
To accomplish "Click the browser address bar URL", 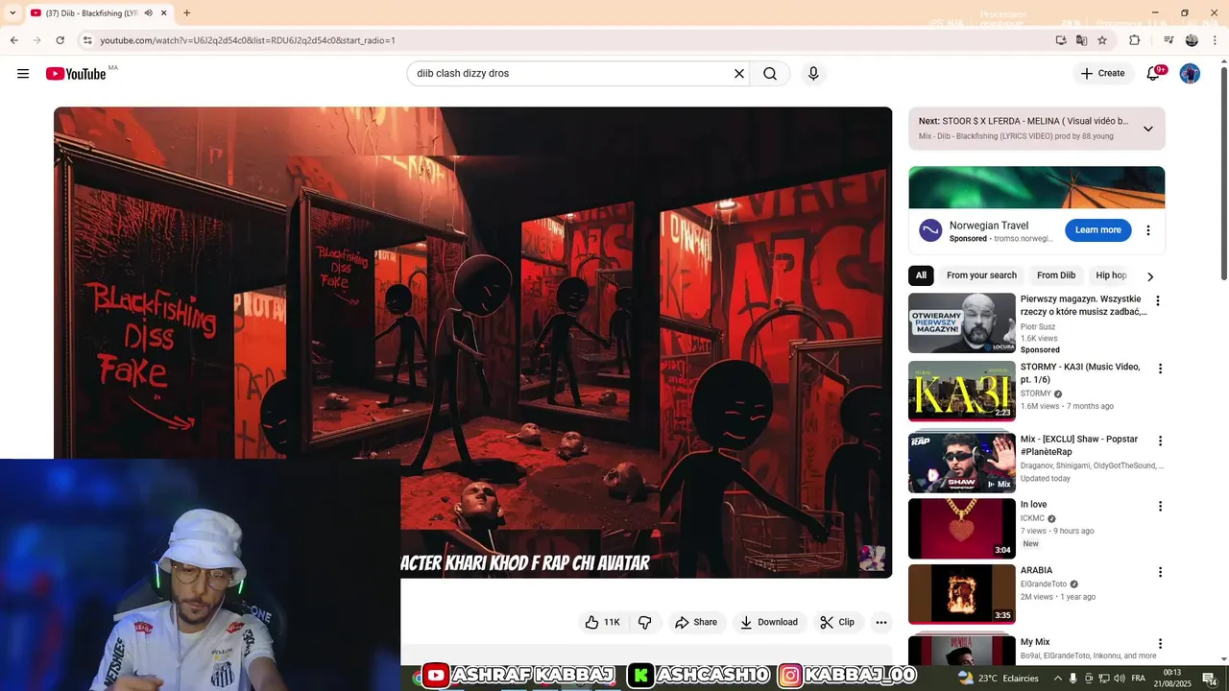I will [248, 40].
